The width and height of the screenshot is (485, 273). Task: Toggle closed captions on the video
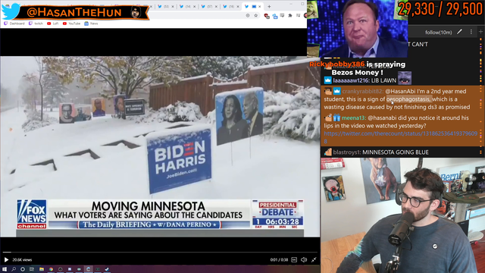pyautogui.click(x=294, y=259)
